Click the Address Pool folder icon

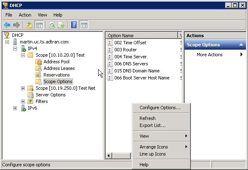(39, 62)
